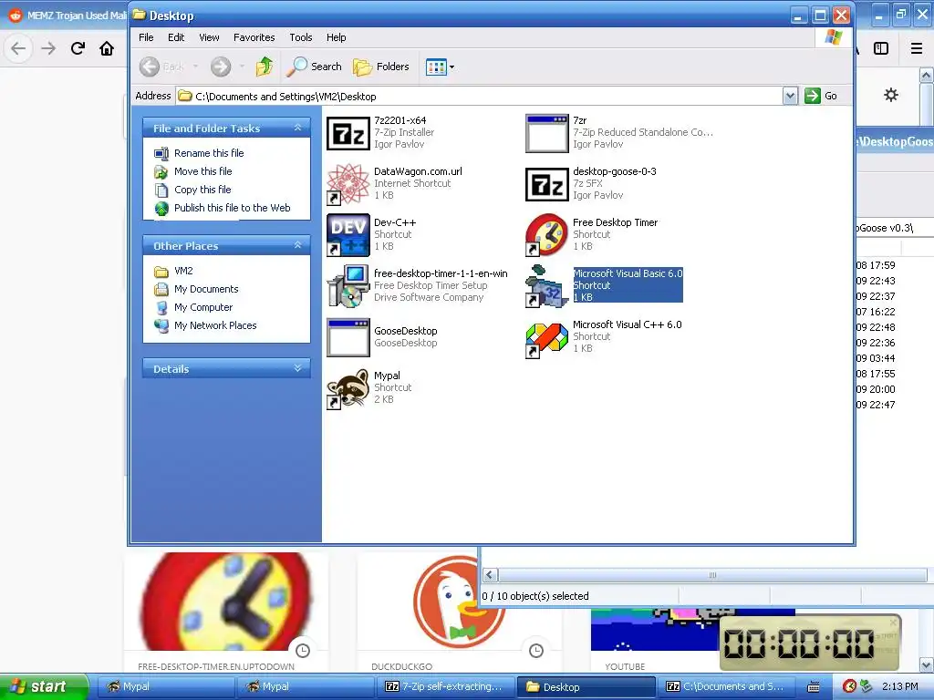Select the GooseDesktop application icon
The width and height of the screenshot is (934, 700).
pyautogui.click(x=348, y=337)
